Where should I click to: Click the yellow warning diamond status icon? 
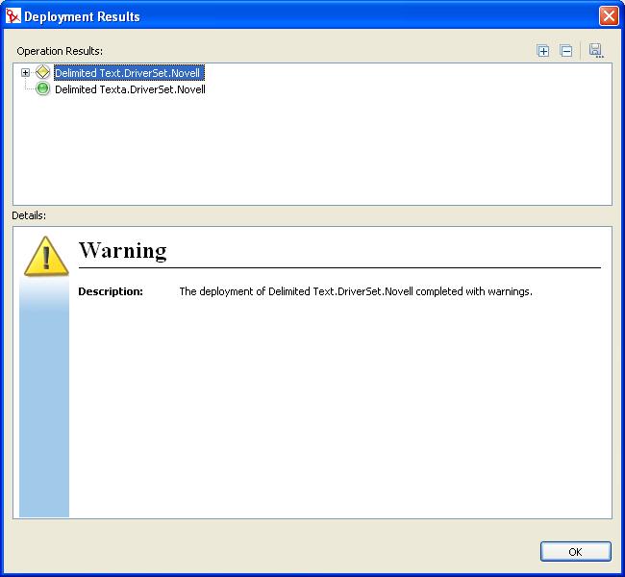click(42, 72)
